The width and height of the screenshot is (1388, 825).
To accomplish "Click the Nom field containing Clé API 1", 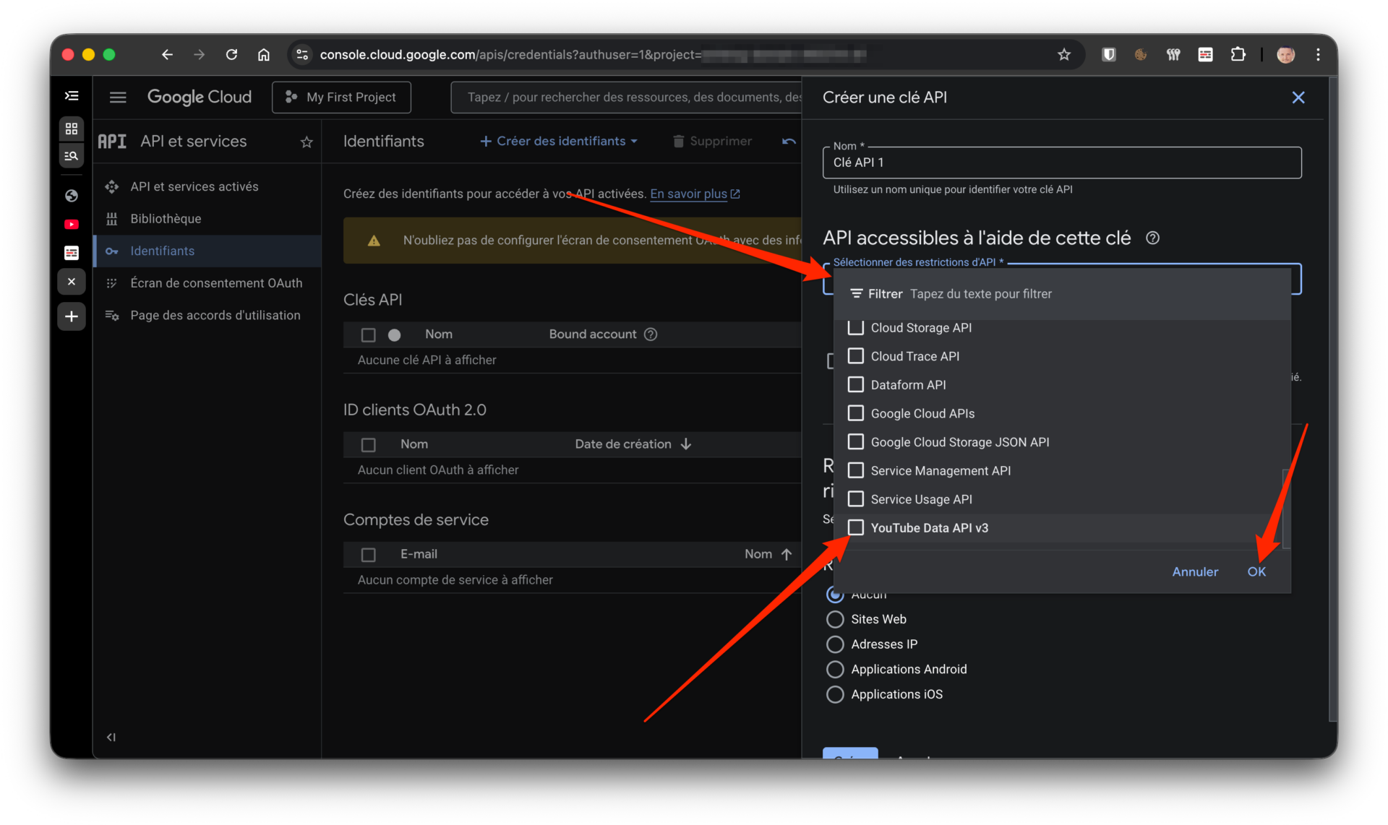I will click(1062, 163).
